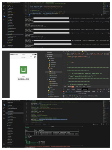The height and width of the screenshot is (150, 112).
Task: Click the WeChat simulator capsule menu dots
Action: pyautogui.click(x=31, y=57)
